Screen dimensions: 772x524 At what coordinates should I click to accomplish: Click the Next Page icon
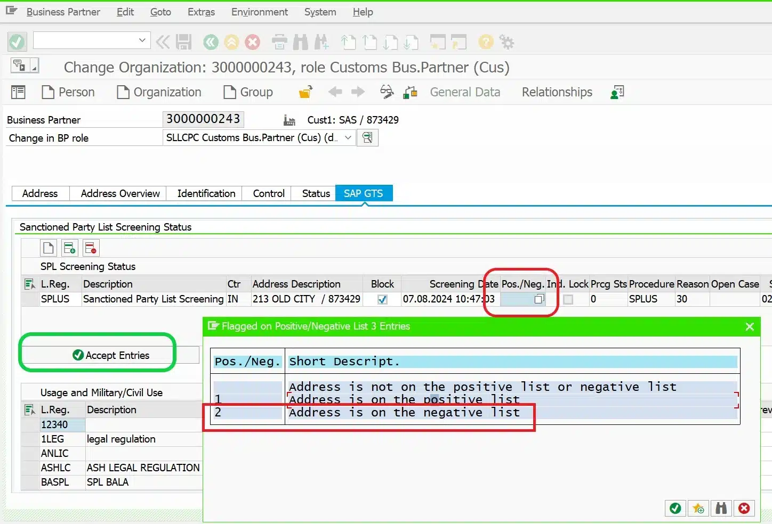[390, 42]
